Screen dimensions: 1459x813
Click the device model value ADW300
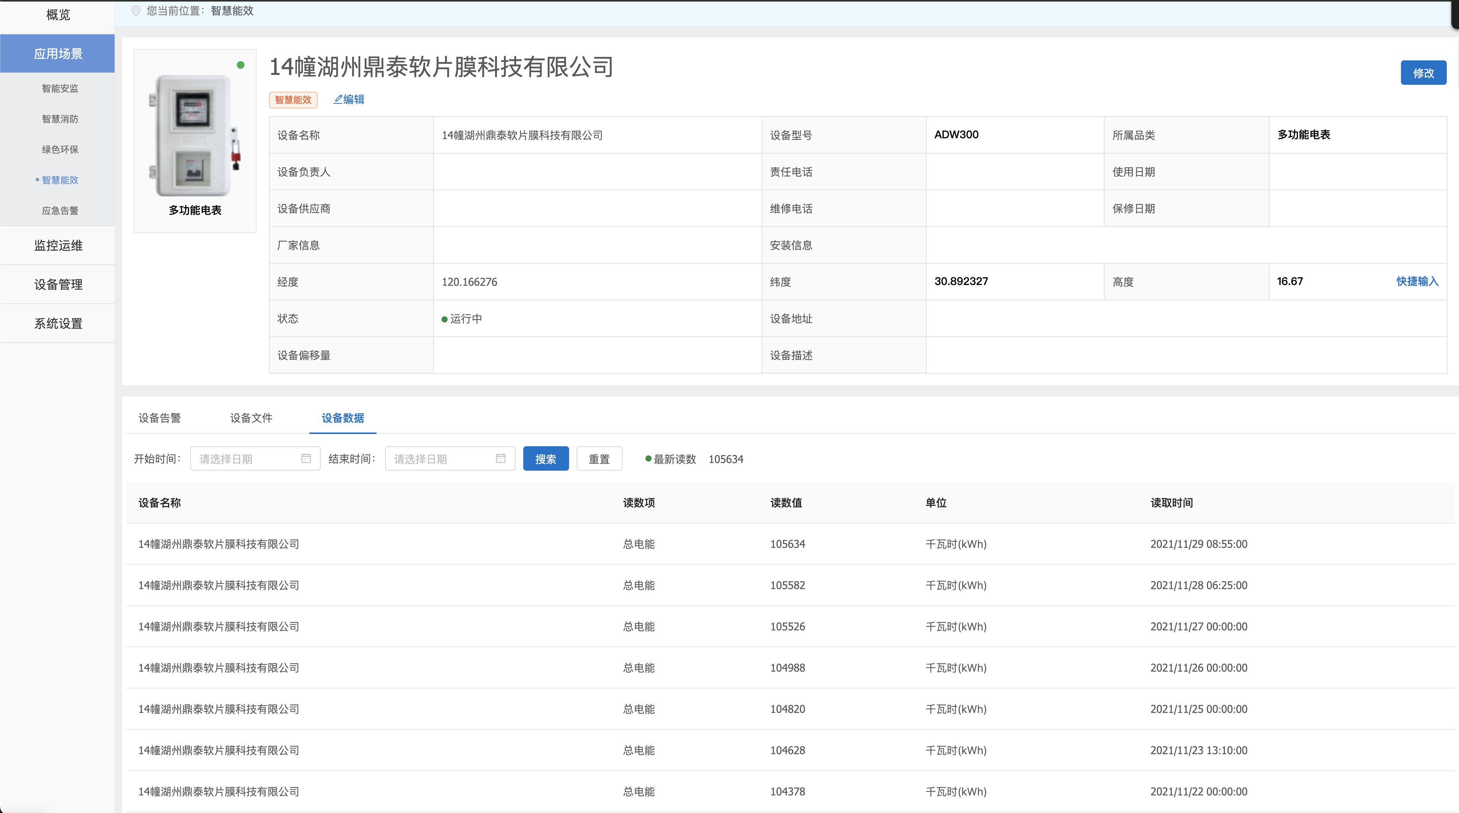coord(956,134)
